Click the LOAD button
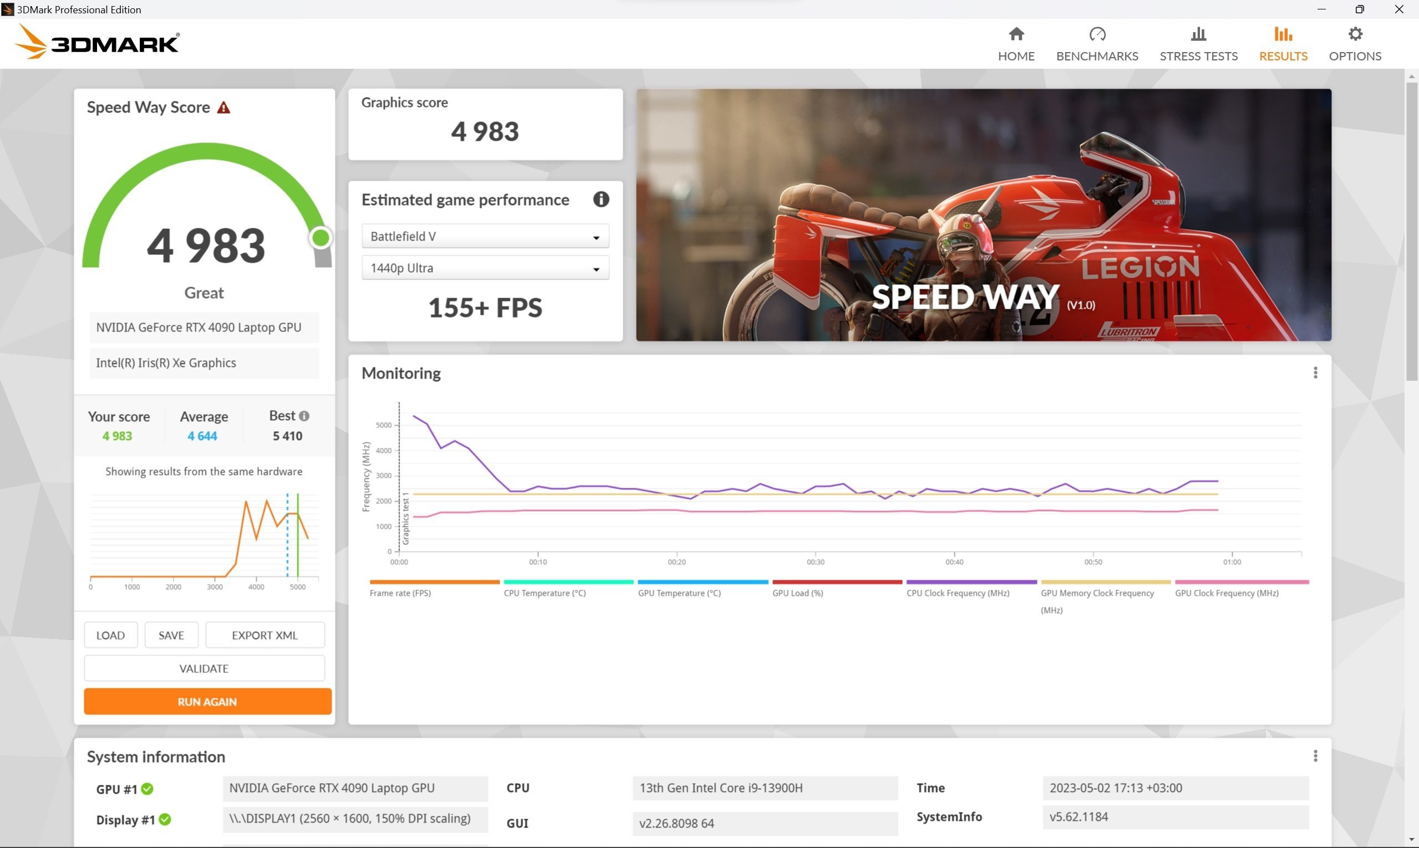This screenshot has width=1419, height=848. pyautogui.click(x=111, y=635)
